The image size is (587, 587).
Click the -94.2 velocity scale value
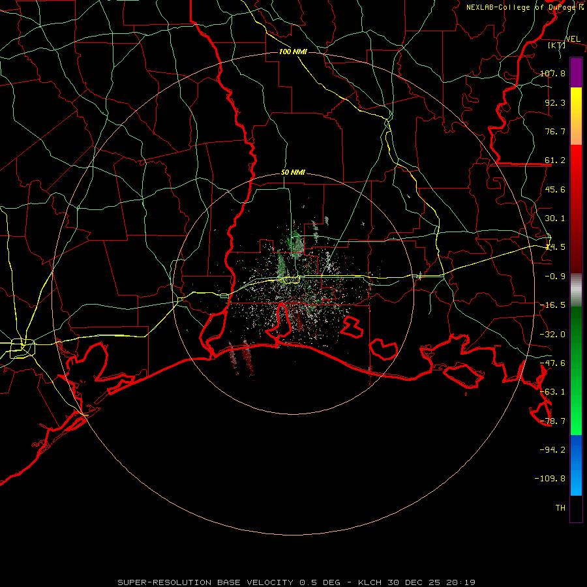click(x=553, y=450)
